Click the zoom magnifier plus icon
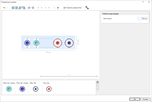The height and width of the screenshot is (102, 152). coord(54,8)
